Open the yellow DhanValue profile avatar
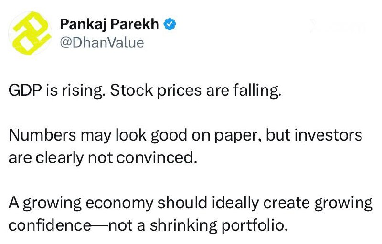Screen dimensions: 382x244 30,33
